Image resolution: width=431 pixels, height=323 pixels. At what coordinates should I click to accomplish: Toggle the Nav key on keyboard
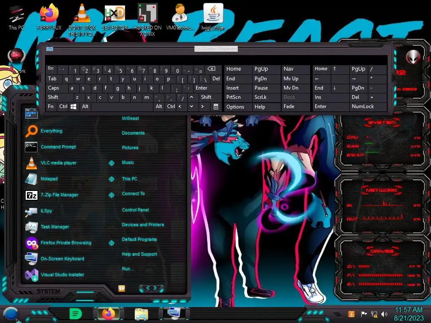[295, 69]
